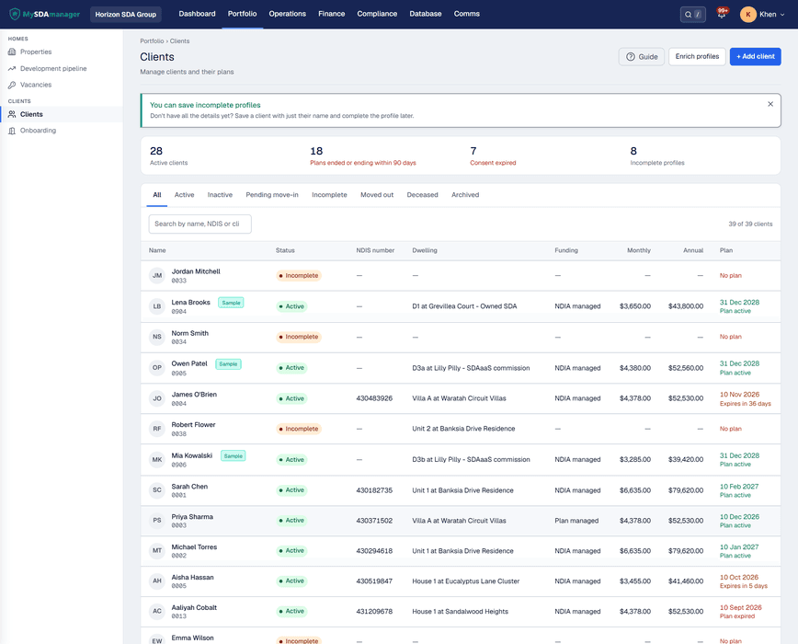This screenshot has width=798, height=644.
Task: Switch to the Moved out tab
Action: [377, 195]
